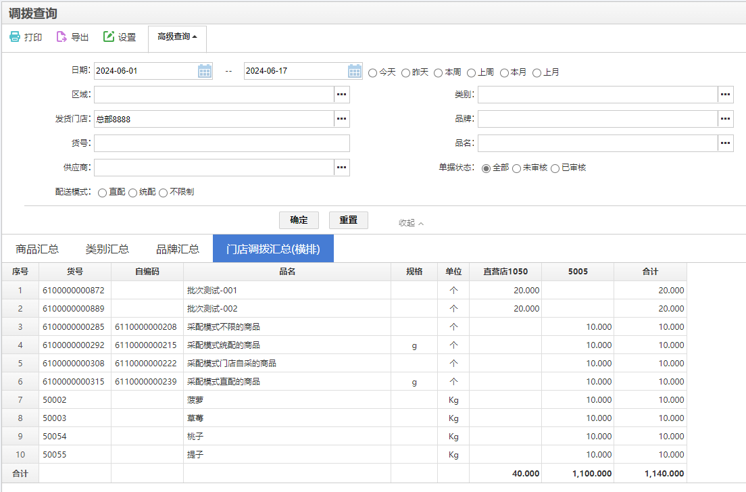Click 草莓 product name cell
The height and width of the screenshot is (492, 746).
pyautogui.click(x=287, y=418)
